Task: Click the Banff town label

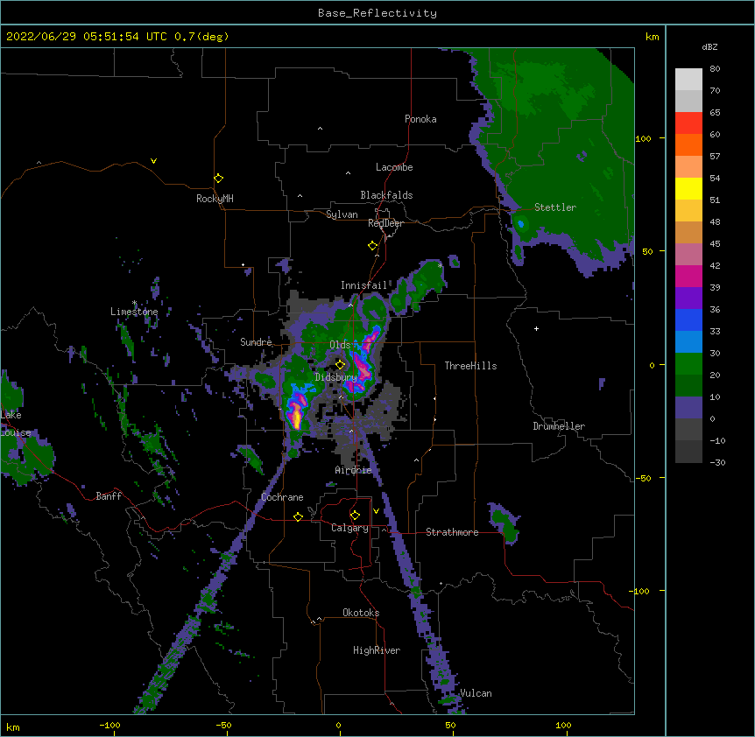Action: click(109, 496)
